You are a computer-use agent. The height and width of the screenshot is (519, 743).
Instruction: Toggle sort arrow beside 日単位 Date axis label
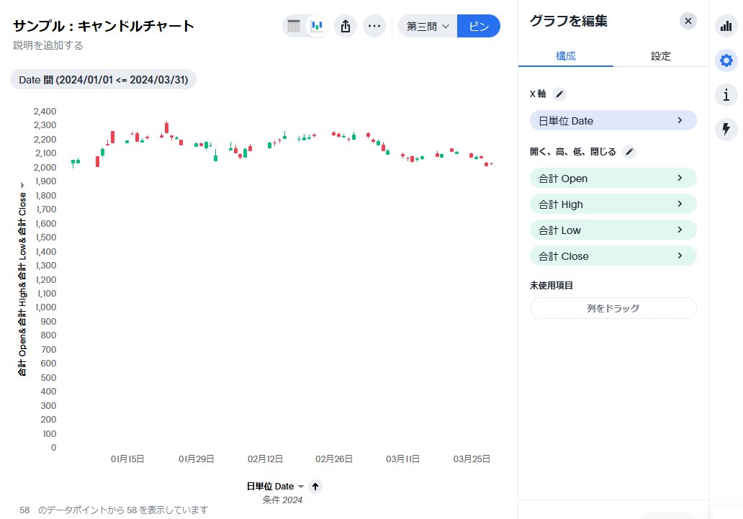315,487
